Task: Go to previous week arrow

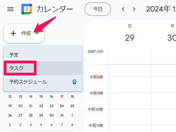Action: pyautogui.click(x=123, y=9)
